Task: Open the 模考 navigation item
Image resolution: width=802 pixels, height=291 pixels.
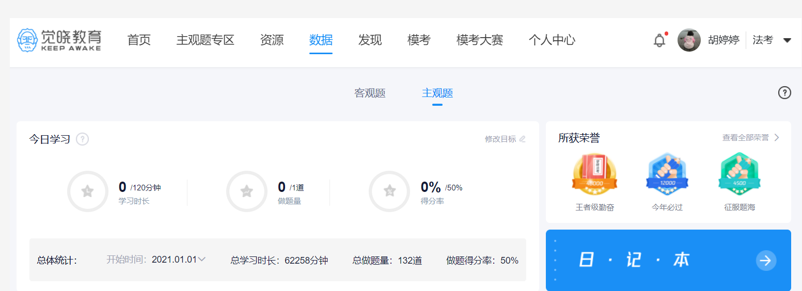Action: click(x=419, y=40)
